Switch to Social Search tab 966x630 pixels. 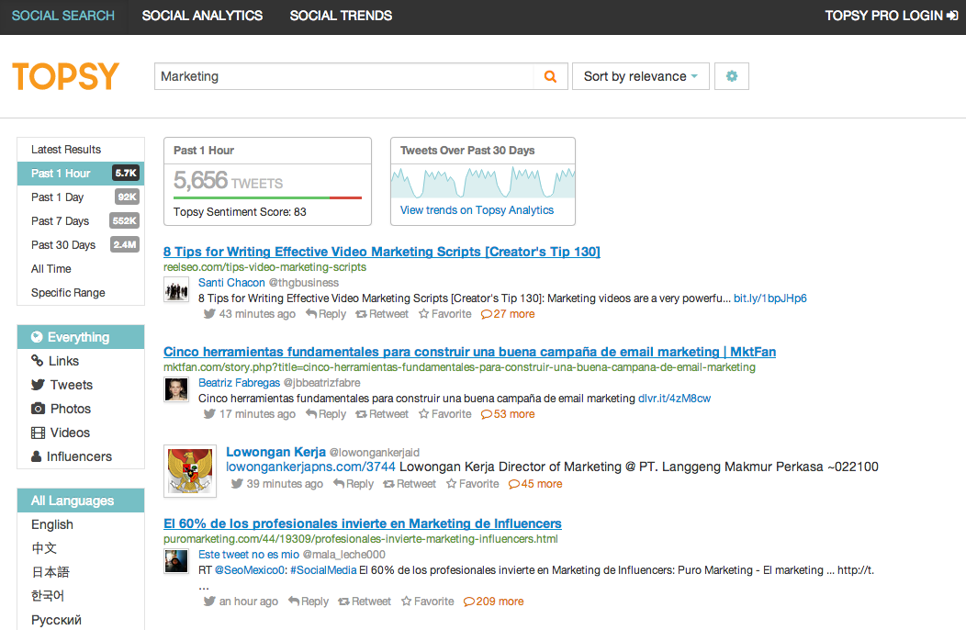click(63, 16)
